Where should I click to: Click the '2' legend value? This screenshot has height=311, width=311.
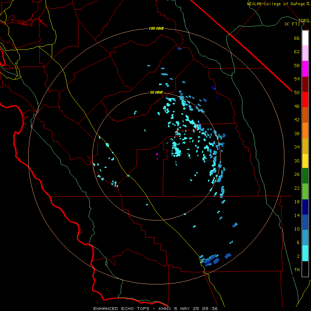[298, 256]
